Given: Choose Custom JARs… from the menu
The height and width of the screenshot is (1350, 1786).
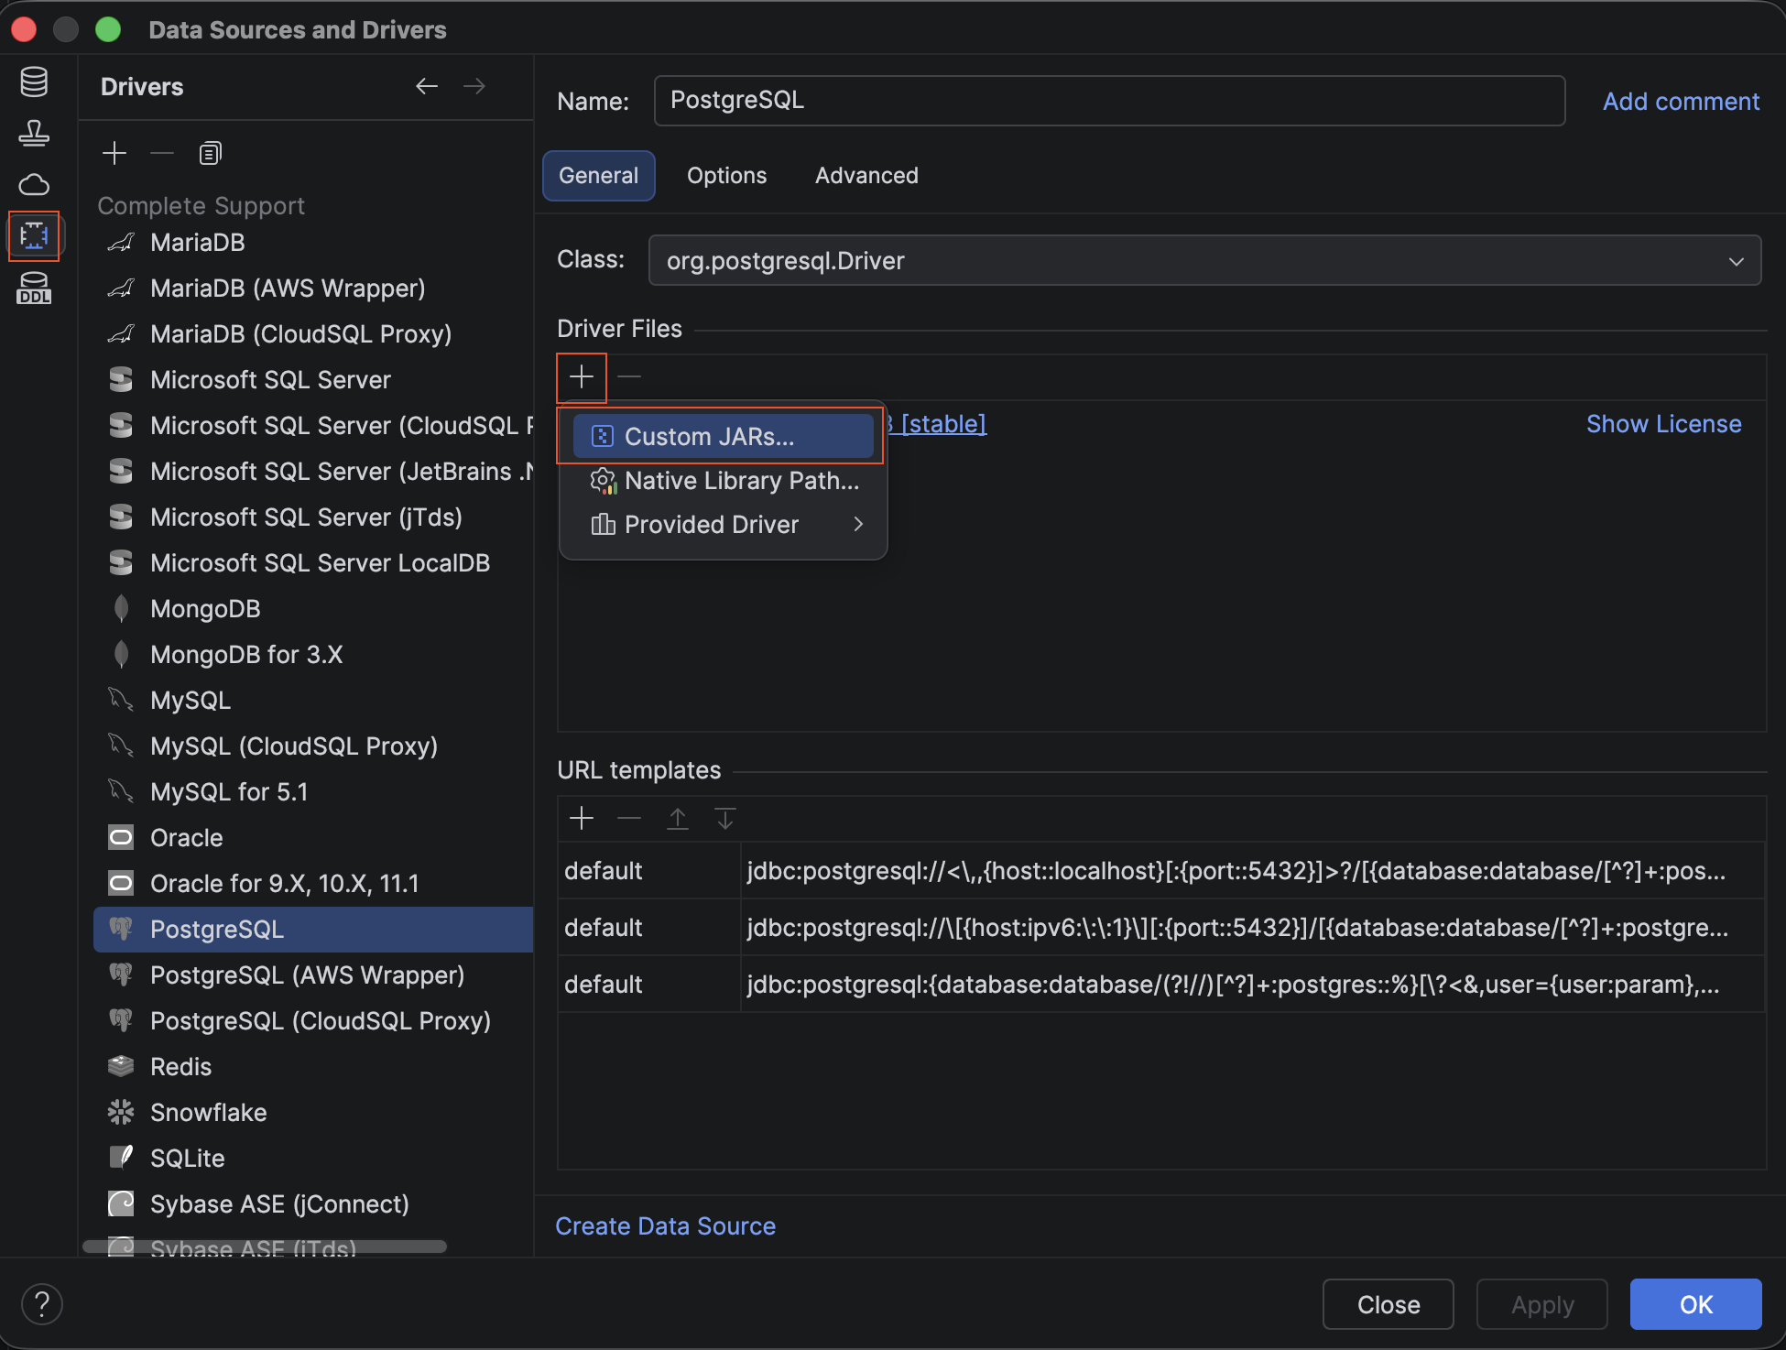Looking at the screenshot, I should coord(724,436).
